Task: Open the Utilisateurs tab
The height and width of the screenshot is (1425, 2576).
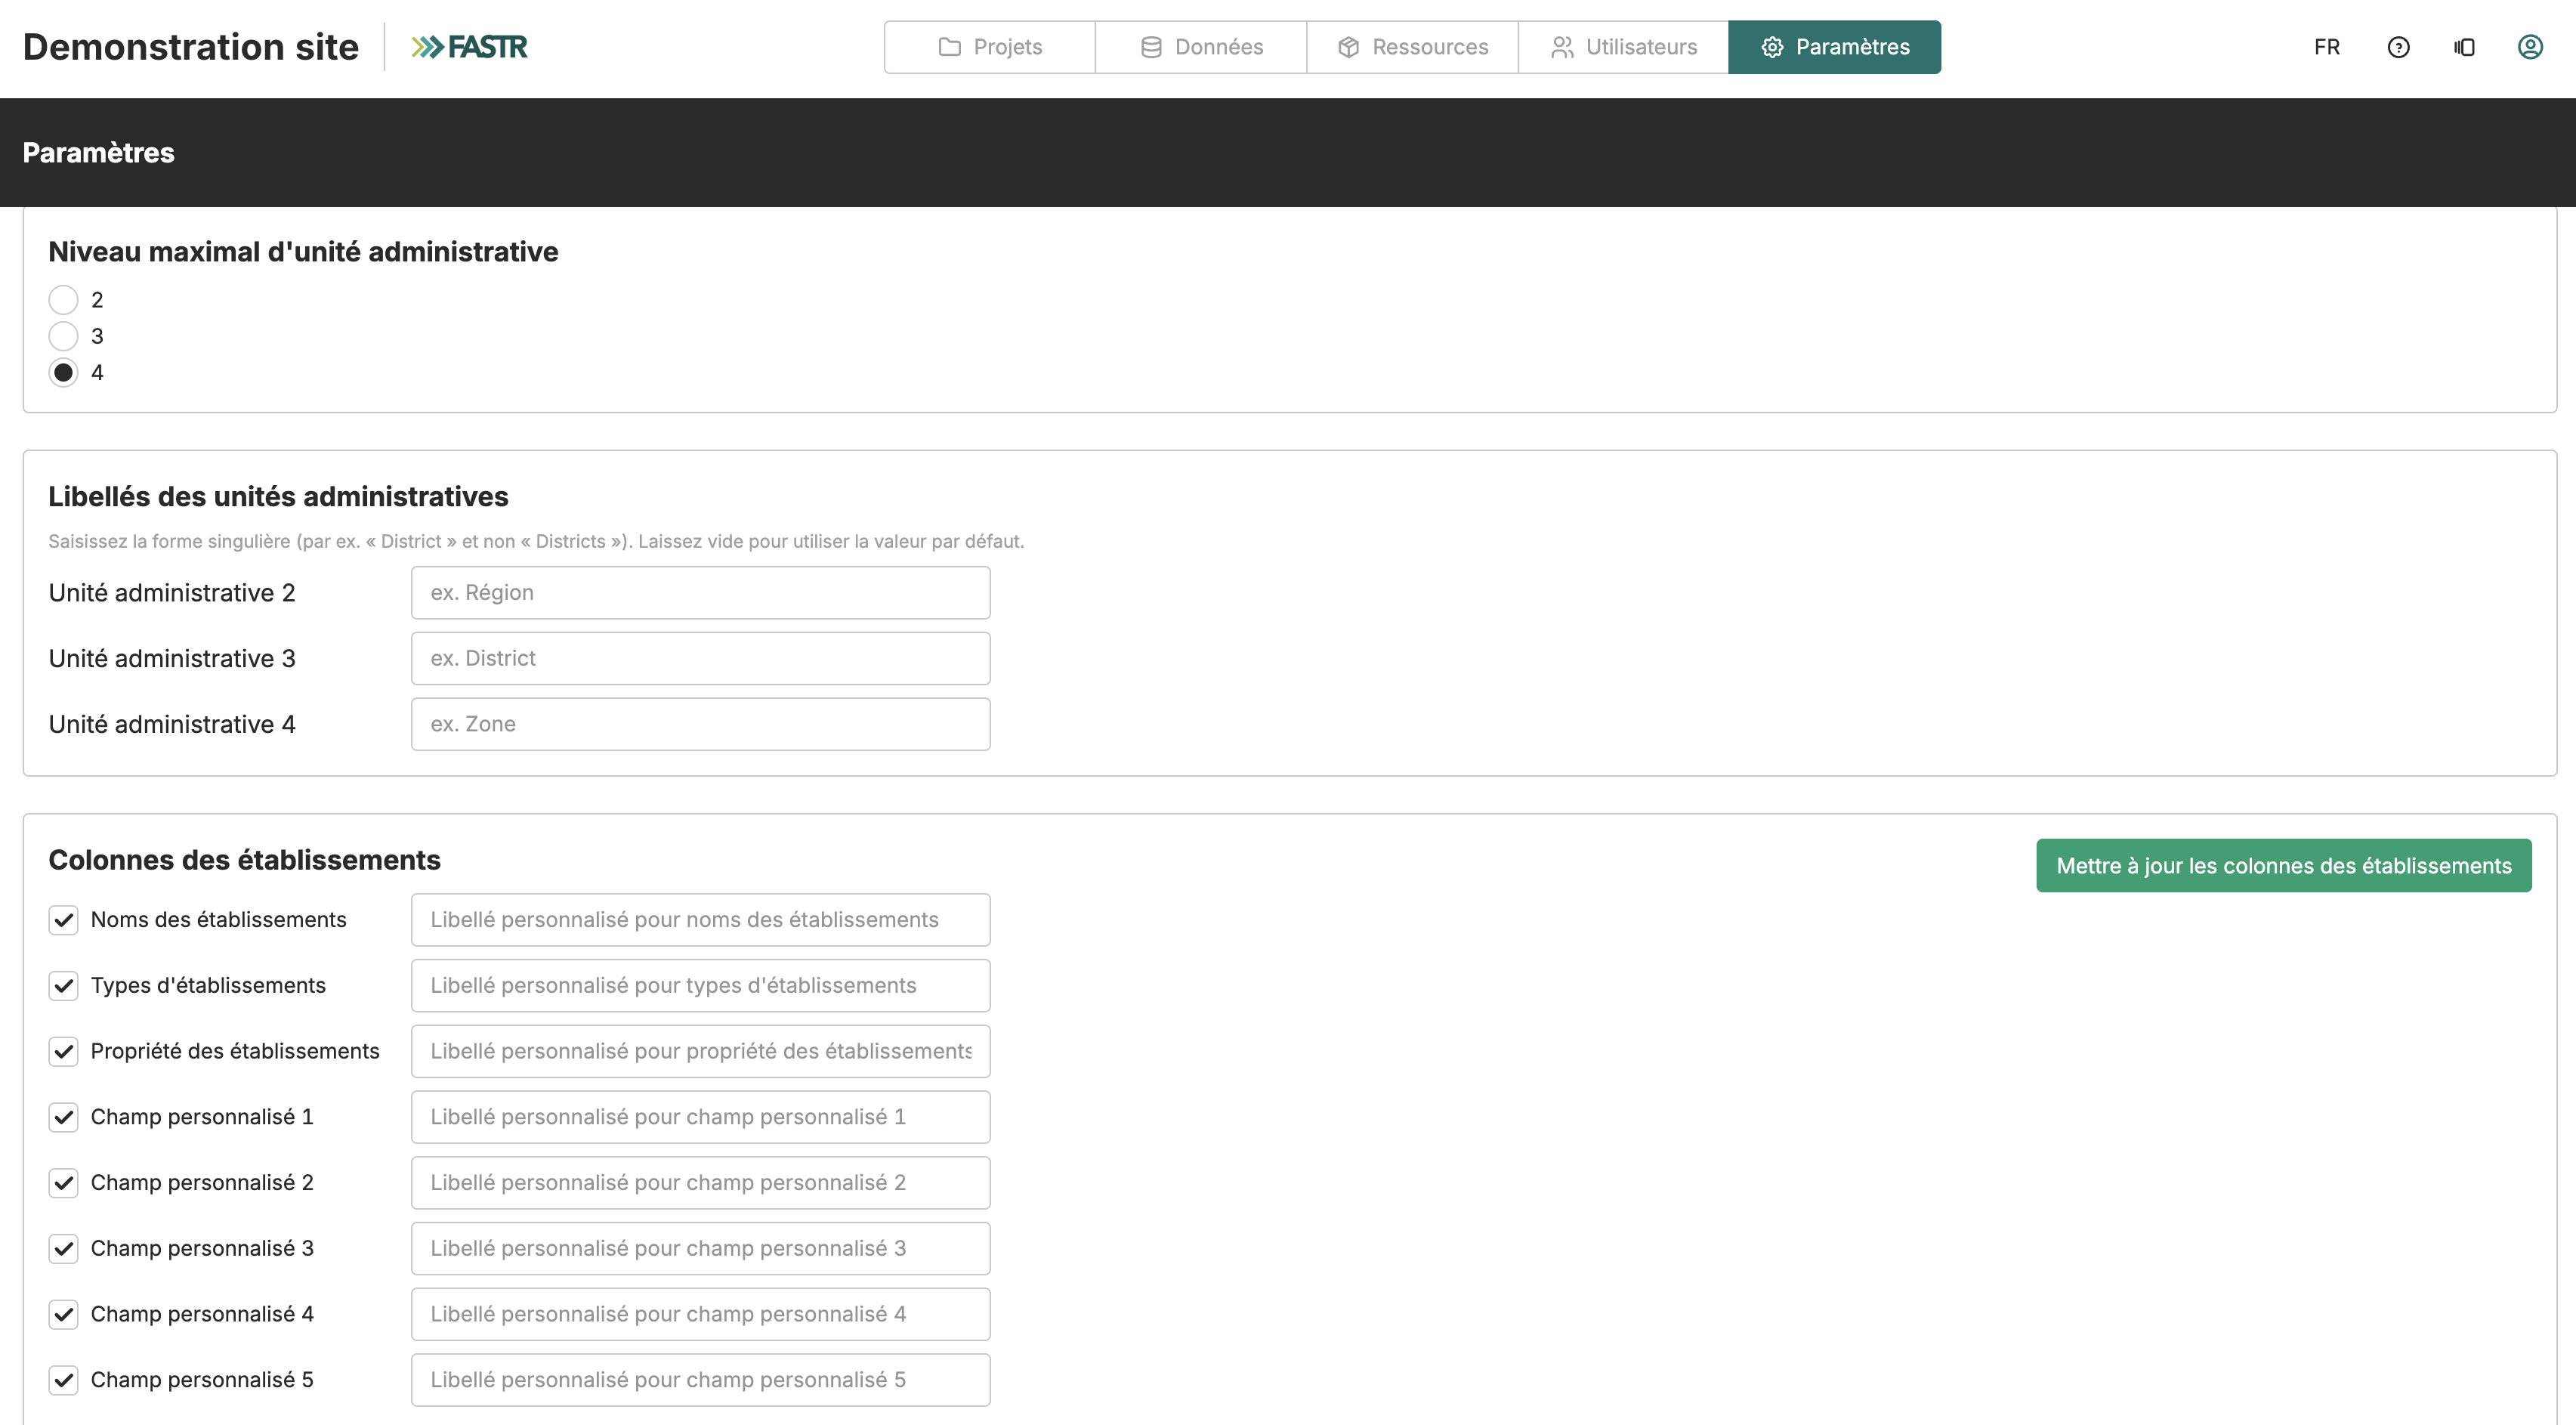Action: (x=1623, y=47)
